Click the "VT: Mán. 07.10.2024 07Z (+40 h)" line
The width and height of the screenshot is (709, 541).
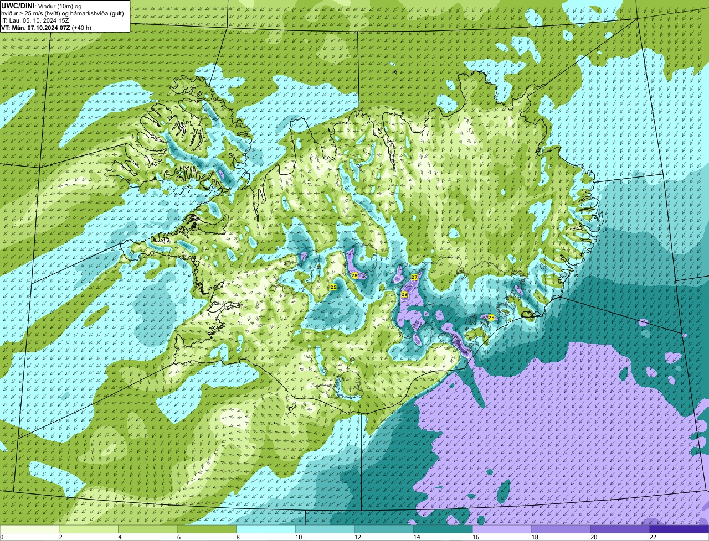click(46, 28)
